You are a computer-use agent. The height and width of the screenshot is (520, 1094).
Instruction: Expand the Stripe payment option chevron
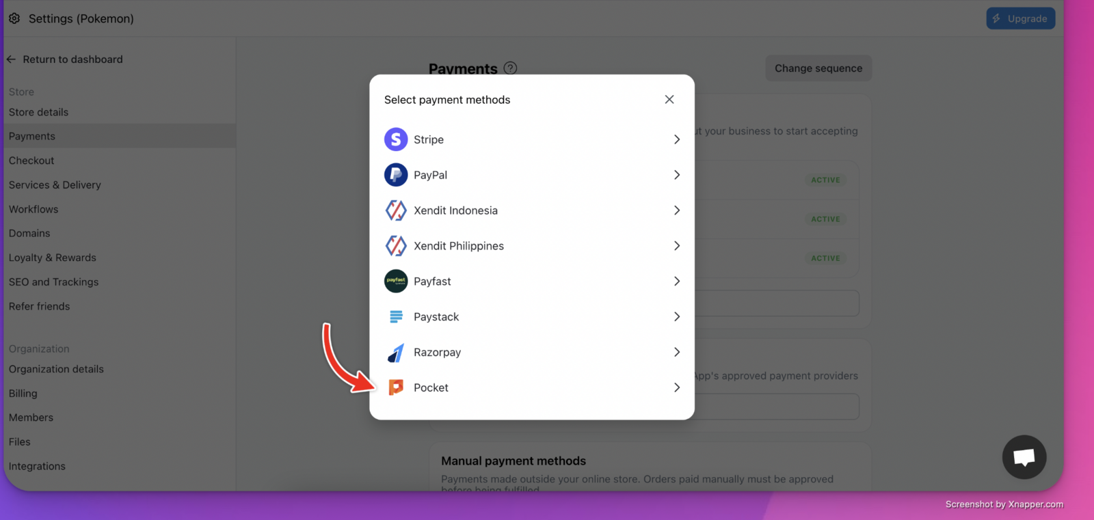tap(677, 139)
